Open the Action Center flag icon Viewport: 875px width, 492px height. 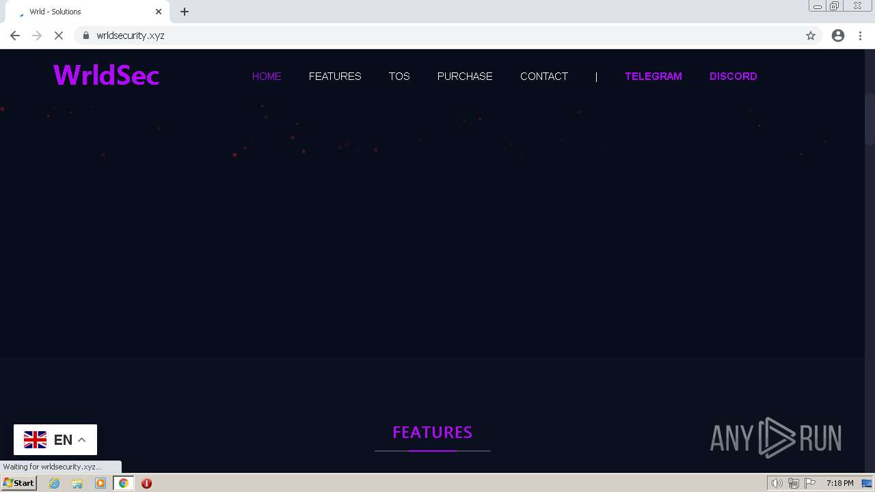tap(811, 483)
